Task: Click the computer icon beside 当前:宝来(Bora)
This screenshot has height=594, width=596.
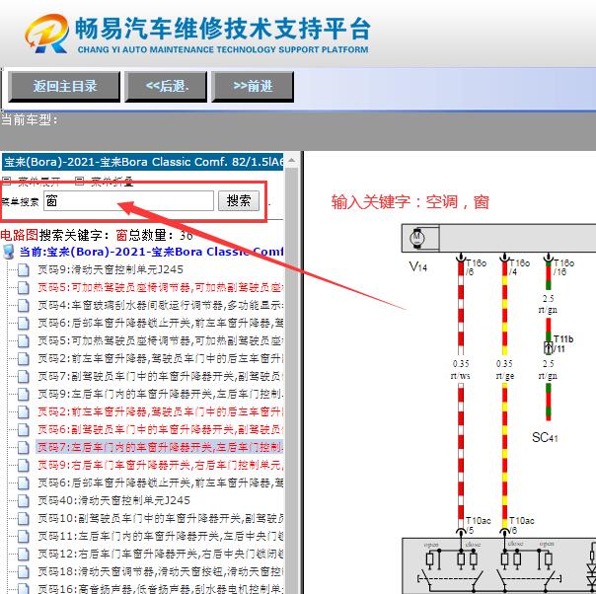Action: 8,252
